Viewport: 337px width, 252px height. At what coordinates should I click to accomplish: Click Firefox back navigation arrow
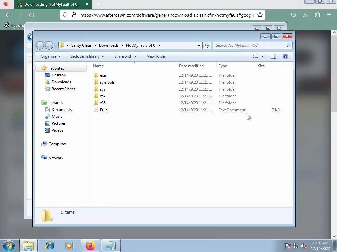click(x=8, y=15)
